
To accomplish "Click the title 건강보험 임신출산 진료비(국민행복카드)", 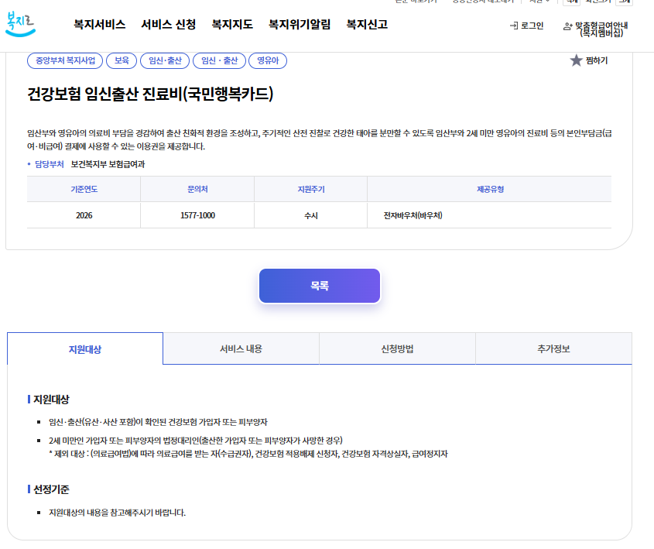I will 150,94.
